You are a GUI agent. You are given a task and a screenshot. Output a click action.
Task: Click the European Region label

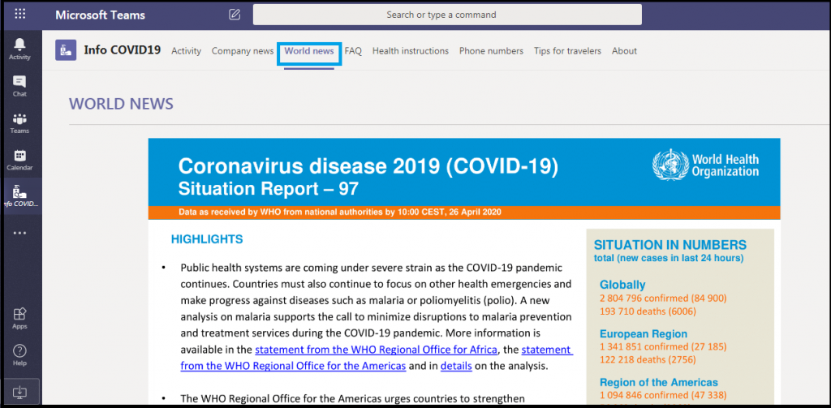[644, 334]
